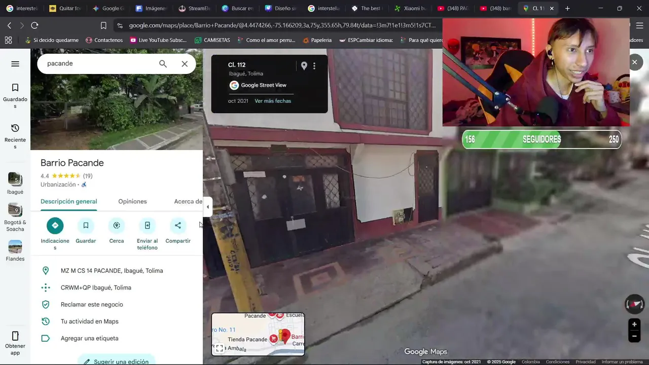649x365 pixels.
Task: Click the Compartir share icon
Action: [178, 226]
